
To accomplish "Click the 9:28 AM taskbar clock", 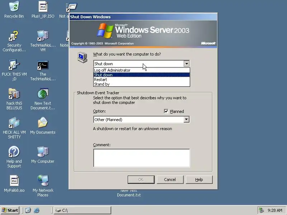I will pyautogui.click(x=275, y=210).
